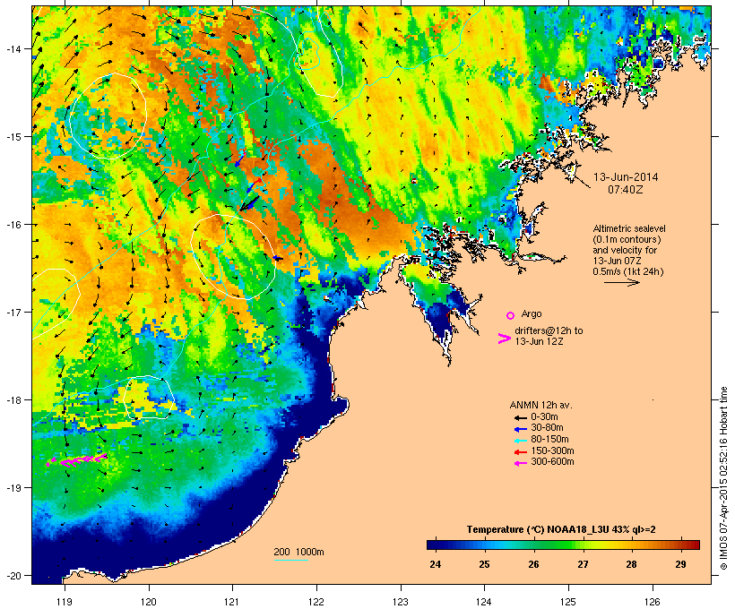Viewport: 735px width, 609px height.
Task: Click the blue ANMN mooring arrows near 121E 15.5S
Action: (x=248, y=181)
